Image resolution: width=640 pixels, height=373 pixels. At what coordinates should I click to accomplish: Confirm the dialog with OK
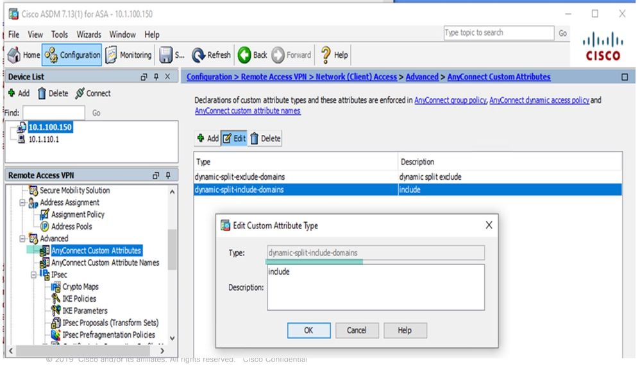pos(308,330)
